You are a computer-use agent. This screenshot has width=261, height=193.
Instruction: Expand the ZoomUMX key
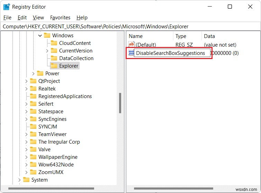(x=26, y=172)
